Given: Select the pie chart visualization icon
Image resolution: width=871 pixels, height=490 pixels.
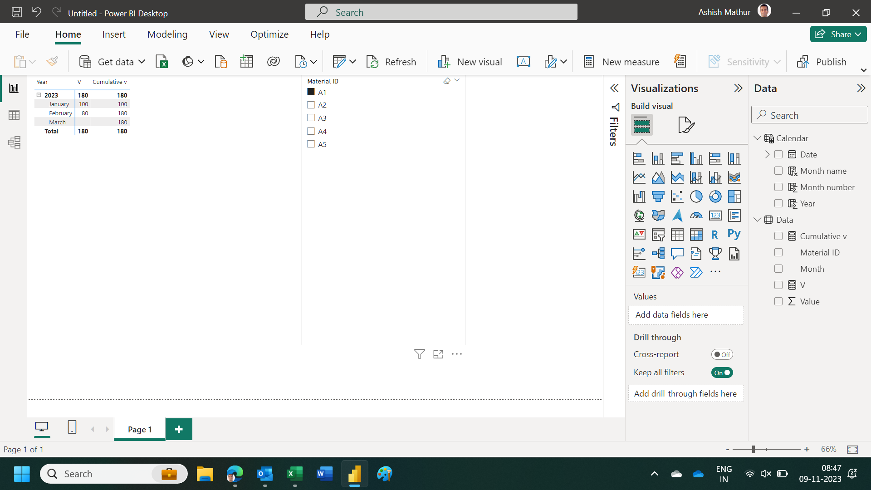Looking at the screenshot, I should tap(696, 196).
